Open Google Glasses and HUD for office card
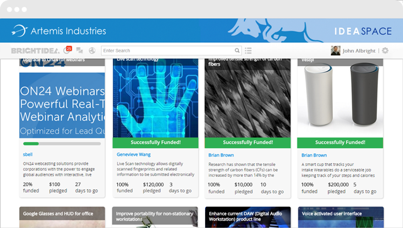 tap(62, 217)
